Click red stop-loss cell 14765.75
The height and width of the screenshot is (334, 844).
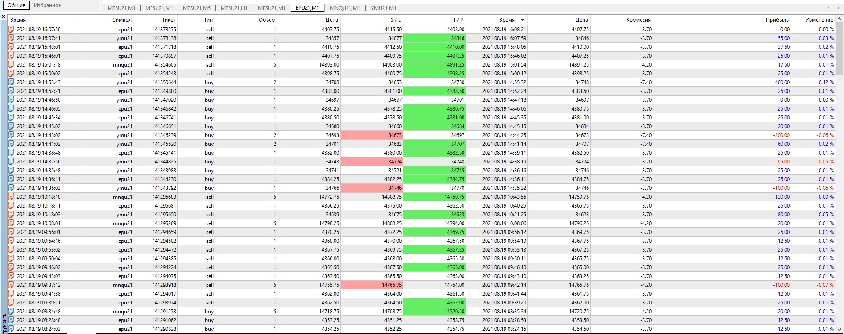point(372,285)
